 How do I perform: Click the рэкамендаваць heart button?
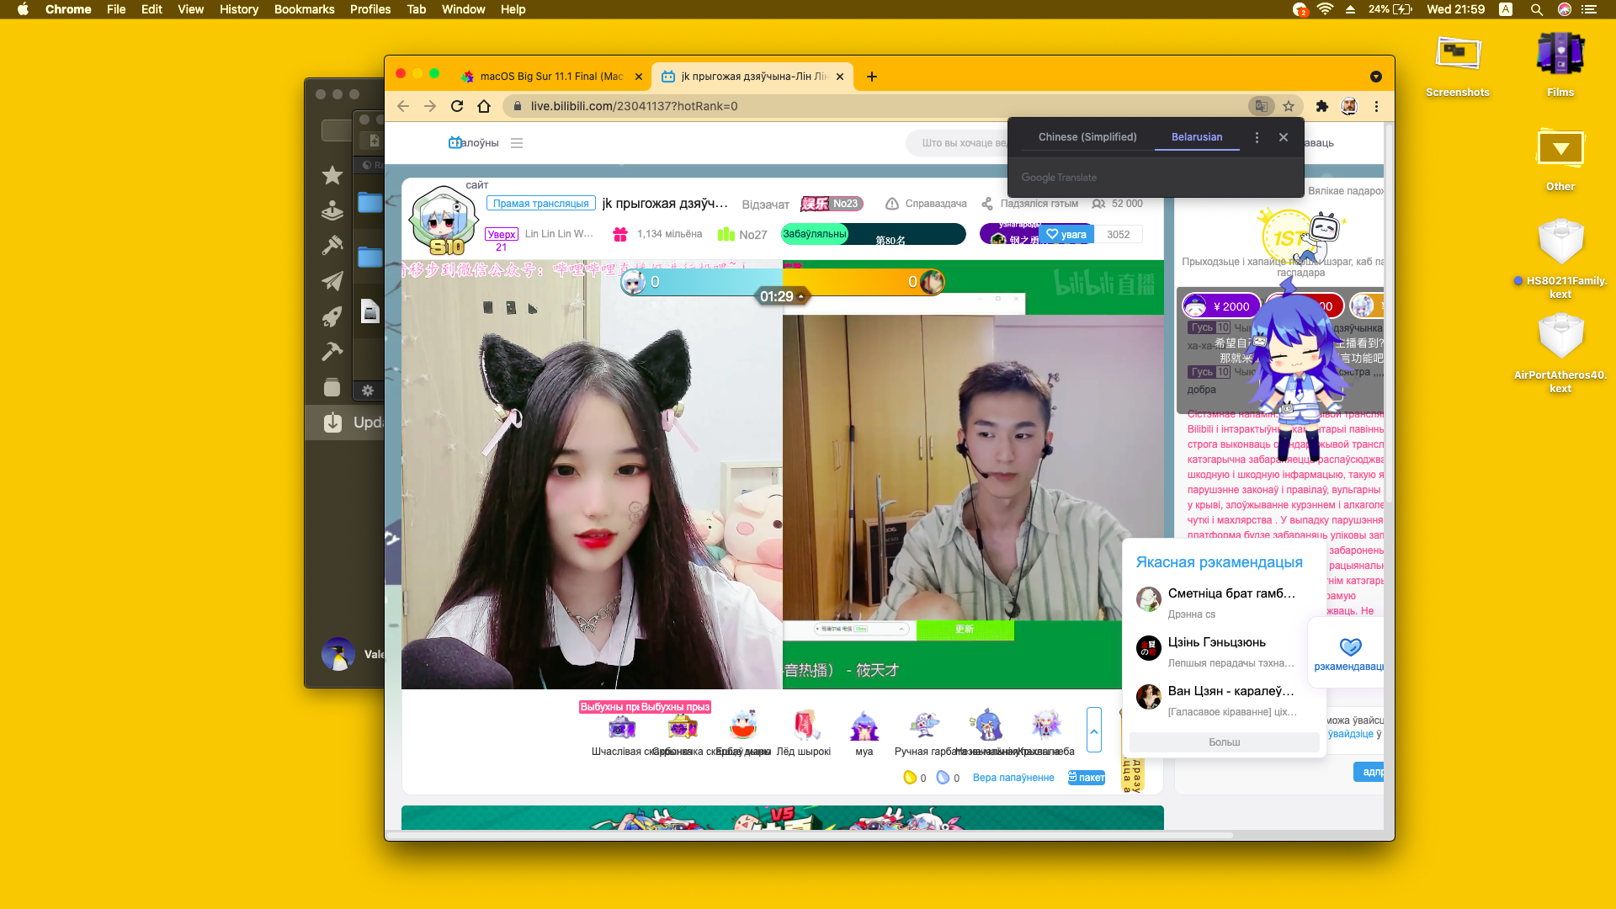tap(1350, 654)
